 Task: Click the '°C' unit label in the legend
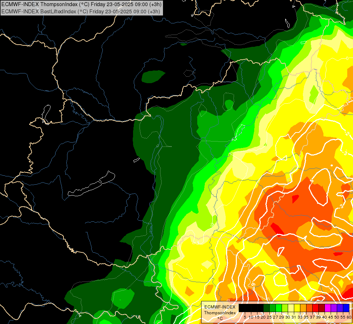coord(220,319)
